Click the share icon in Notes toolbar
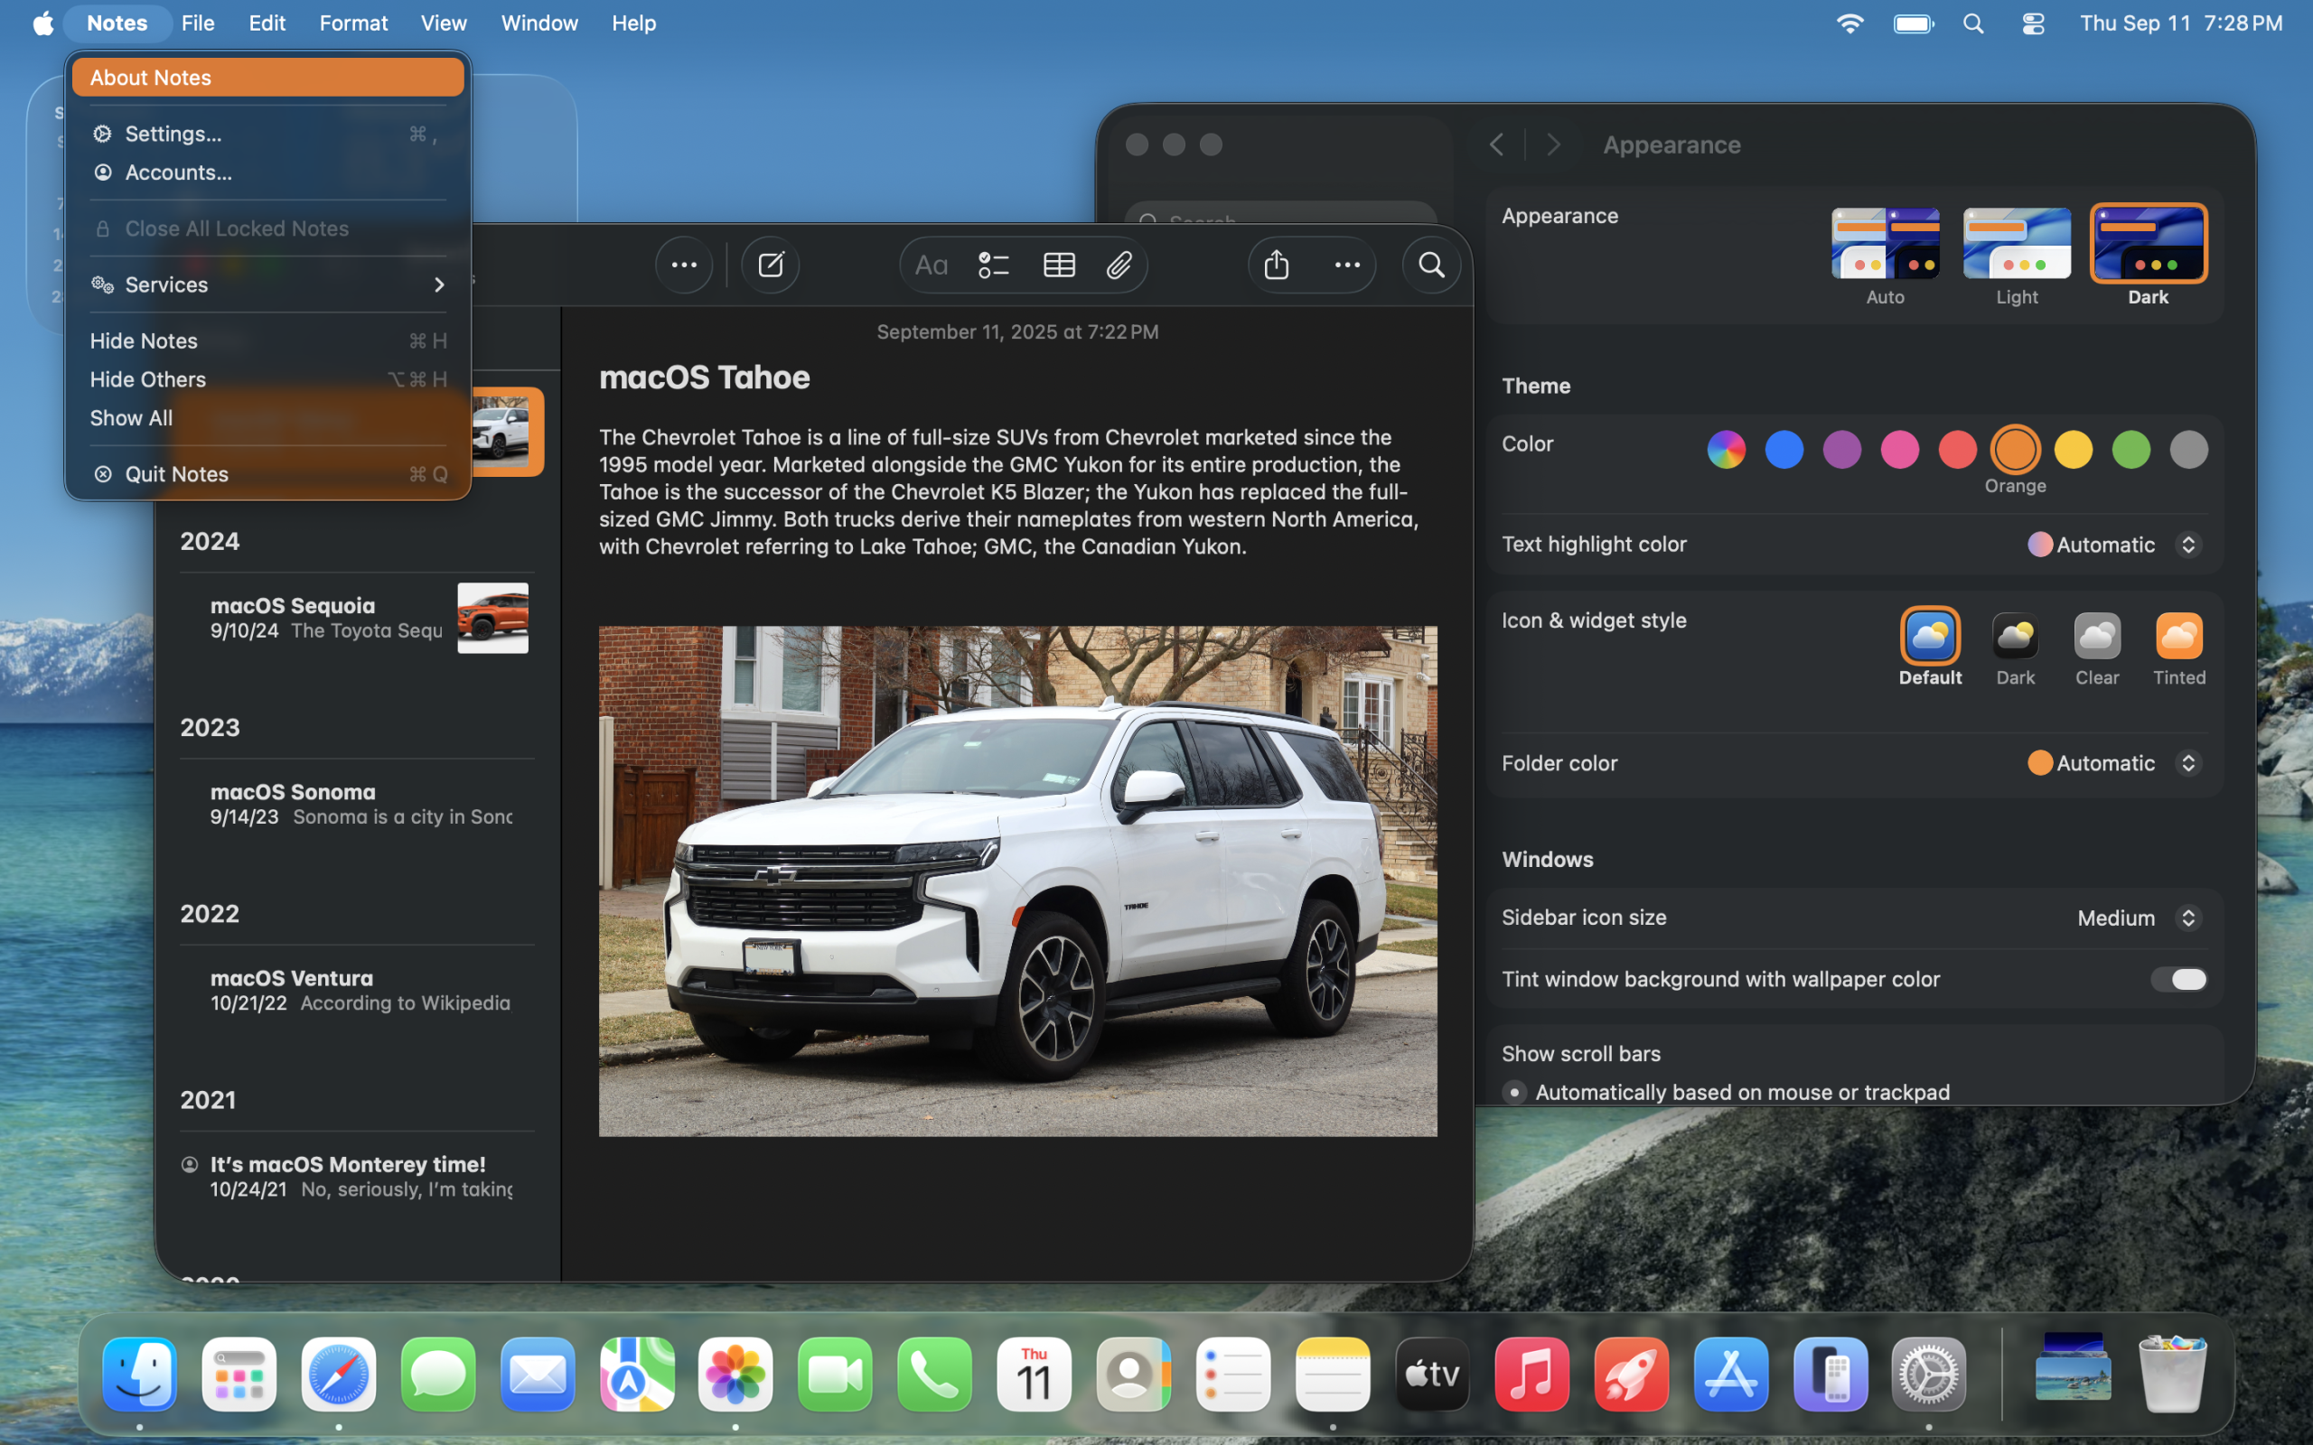The height and width of the screenshot is (1445, 2313). tap(1277, 265)
